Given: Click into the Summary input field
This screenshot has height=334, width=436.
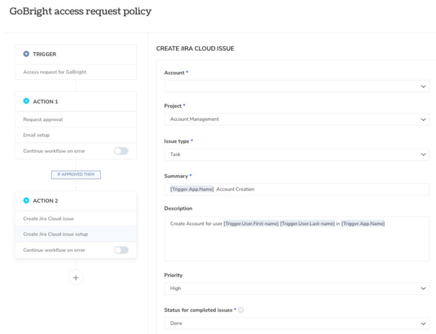Looking at the screenshot, I should 297,190.
